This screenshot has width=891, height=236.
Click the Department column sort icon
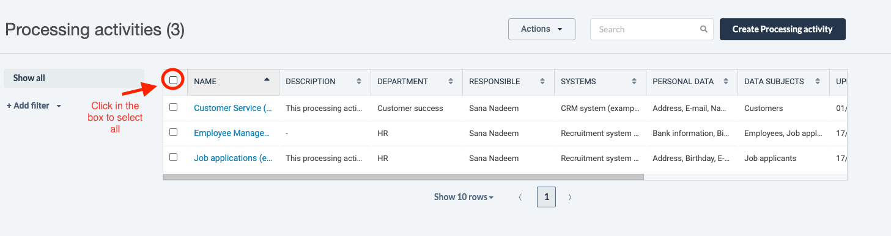[451, 81]
